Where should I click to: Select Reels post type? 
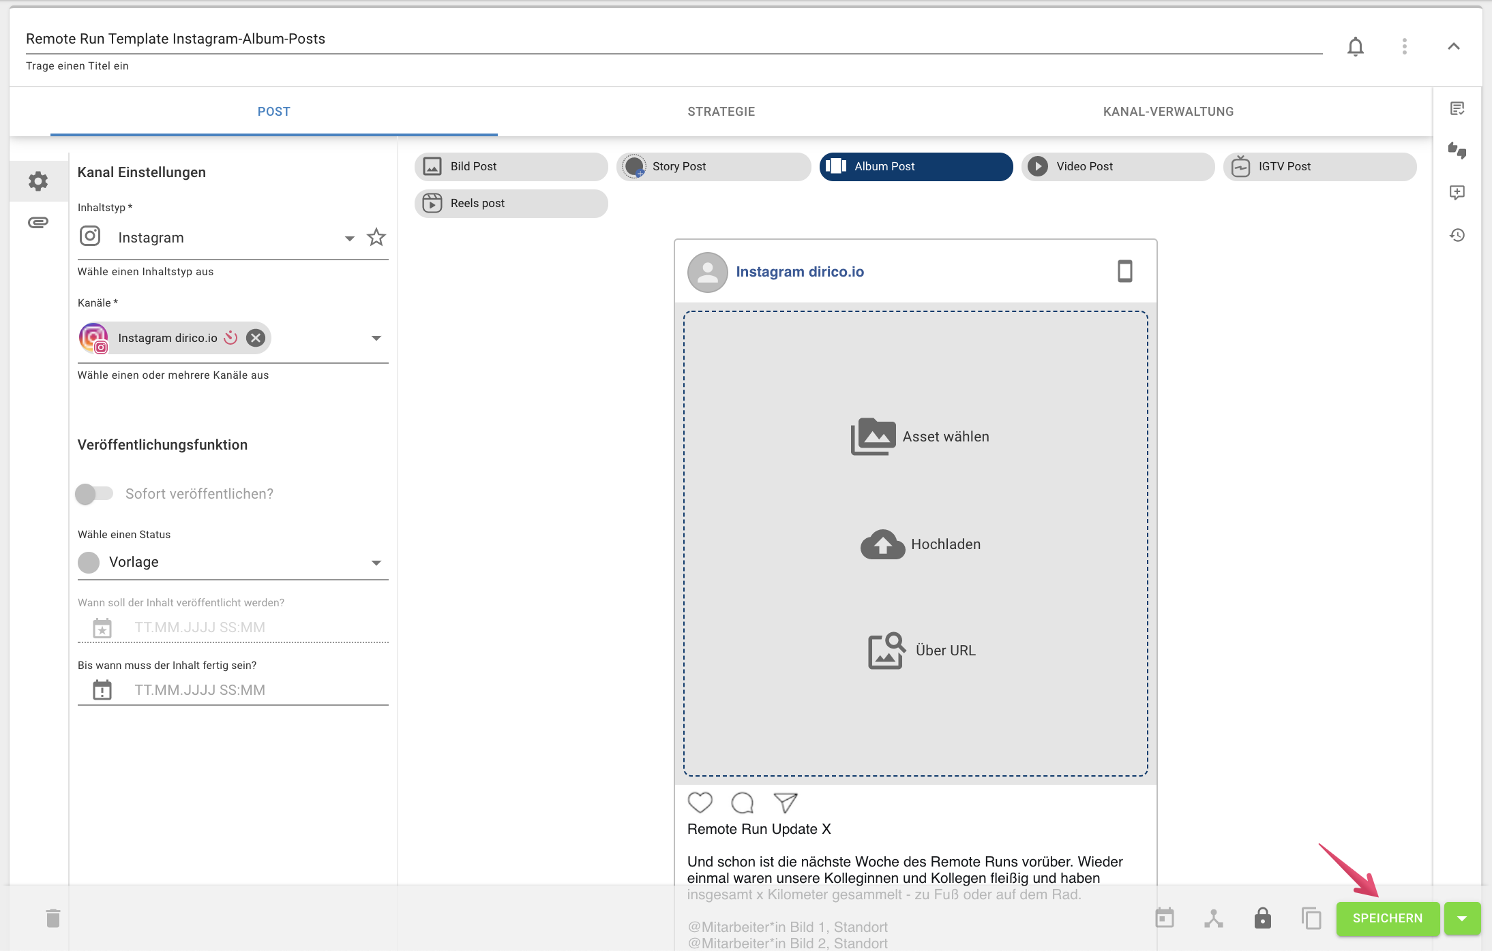511,203
